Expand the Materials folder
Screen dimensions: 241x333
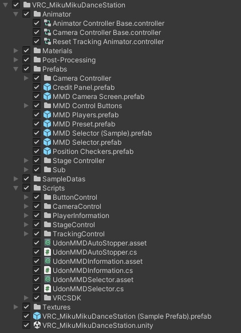15,50
